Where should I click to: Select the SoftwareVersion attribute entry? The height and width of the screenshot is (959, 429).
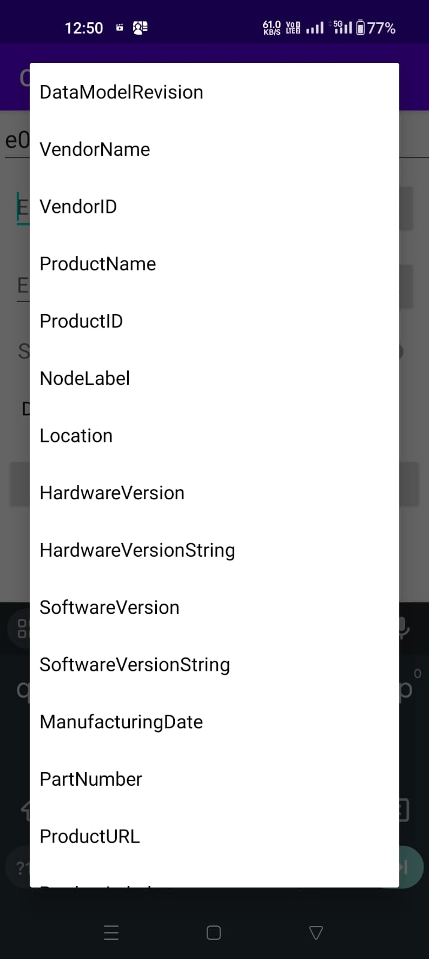[109, 607]
